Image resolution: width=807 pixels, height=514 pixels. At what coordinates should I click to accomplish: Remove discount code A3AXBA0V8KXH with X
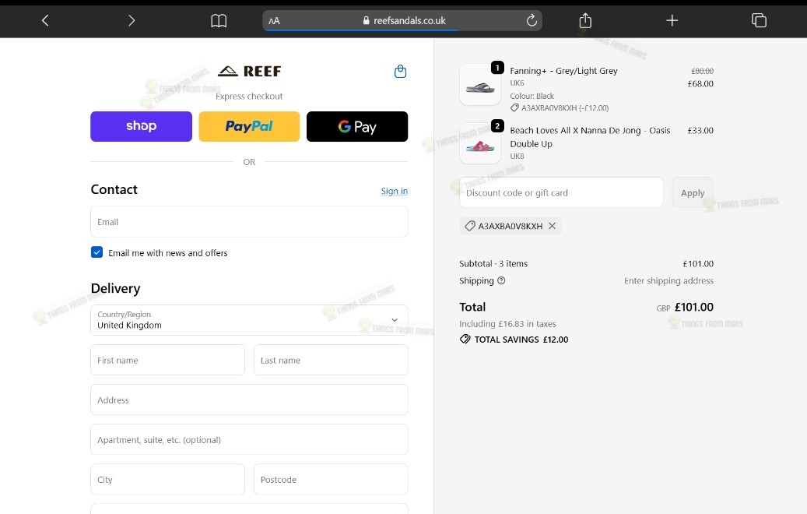[x=553, y=226]
